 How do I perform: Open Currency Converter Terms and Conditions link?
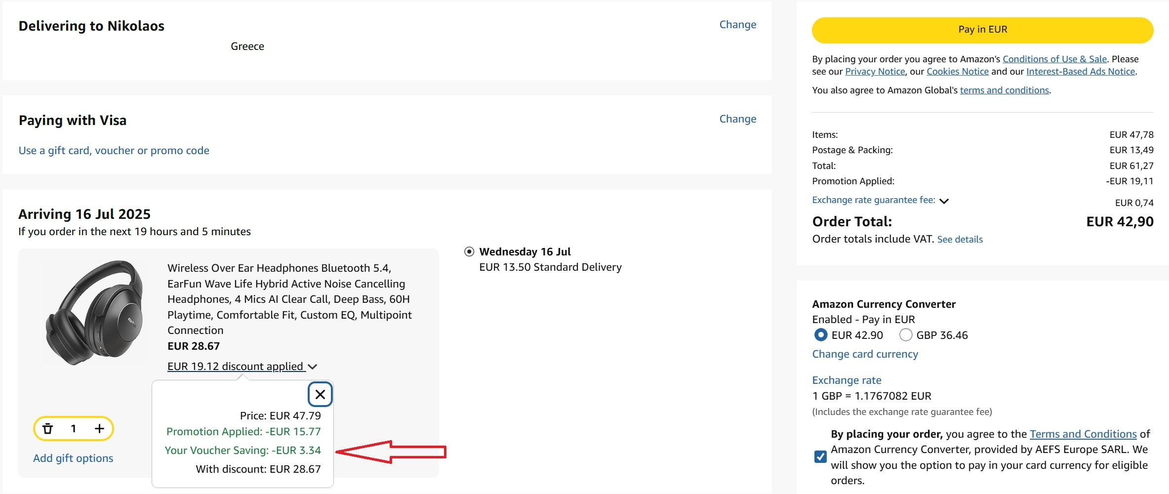pos(1083,434)
